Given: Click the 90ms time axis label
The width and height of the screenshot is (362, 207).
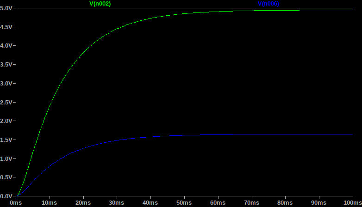Looking at the screenshot, I should (318, 203).
